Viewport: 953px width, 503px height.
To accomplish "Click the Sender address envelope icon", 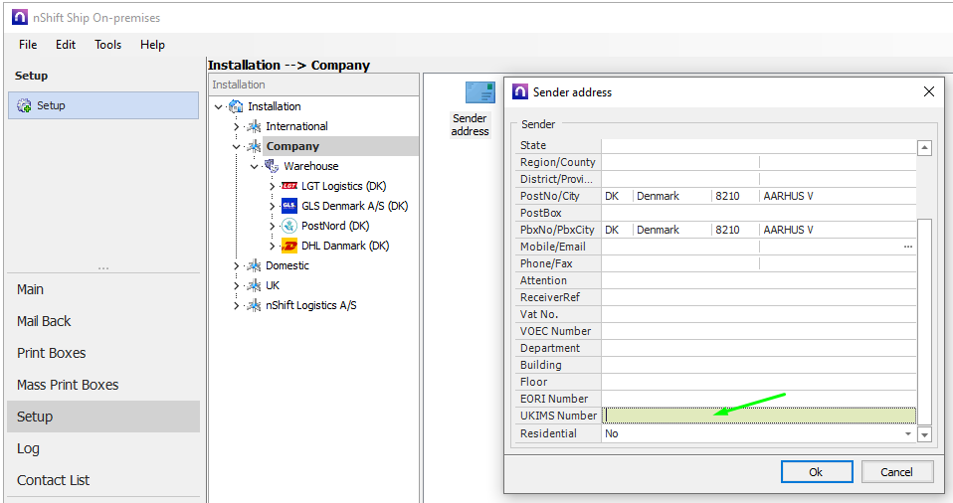I will (x=479, y=92).
